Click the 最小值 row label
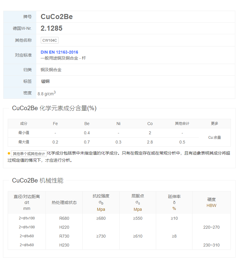Viewport: 238px width, 262px height. point(24,133)
